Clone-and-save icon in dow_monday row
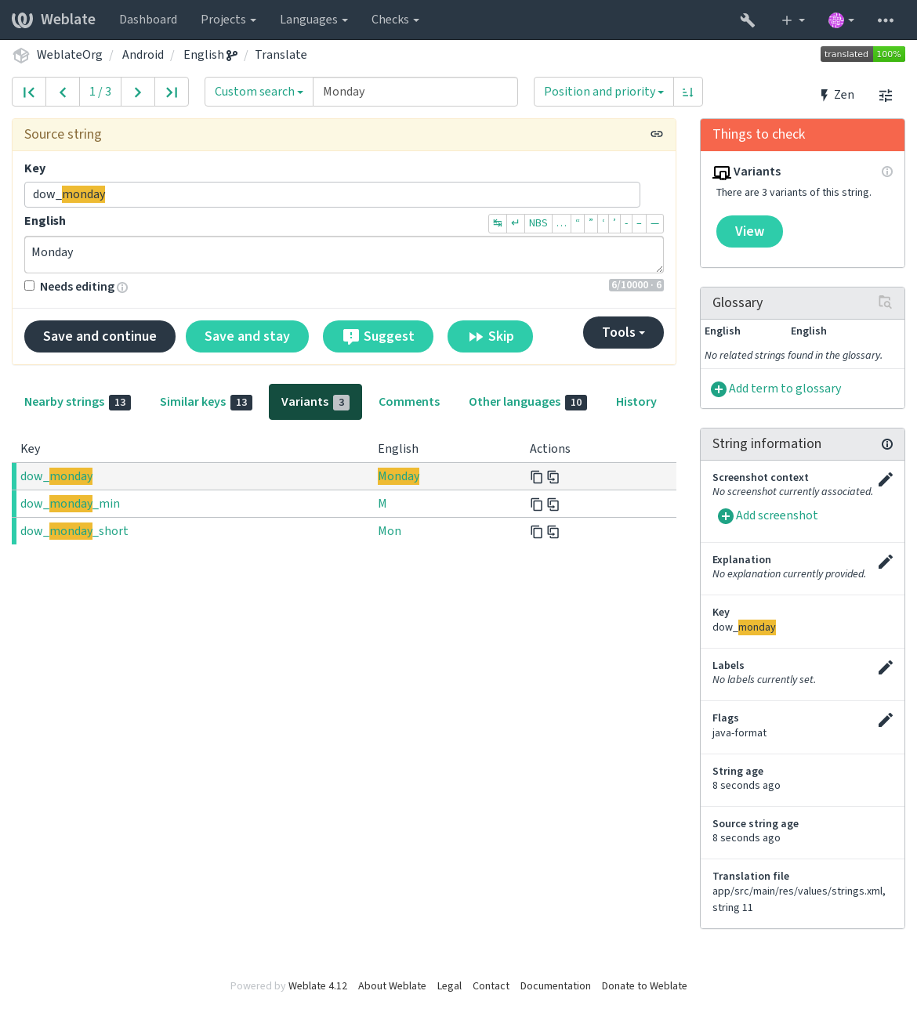 (553, 477)
